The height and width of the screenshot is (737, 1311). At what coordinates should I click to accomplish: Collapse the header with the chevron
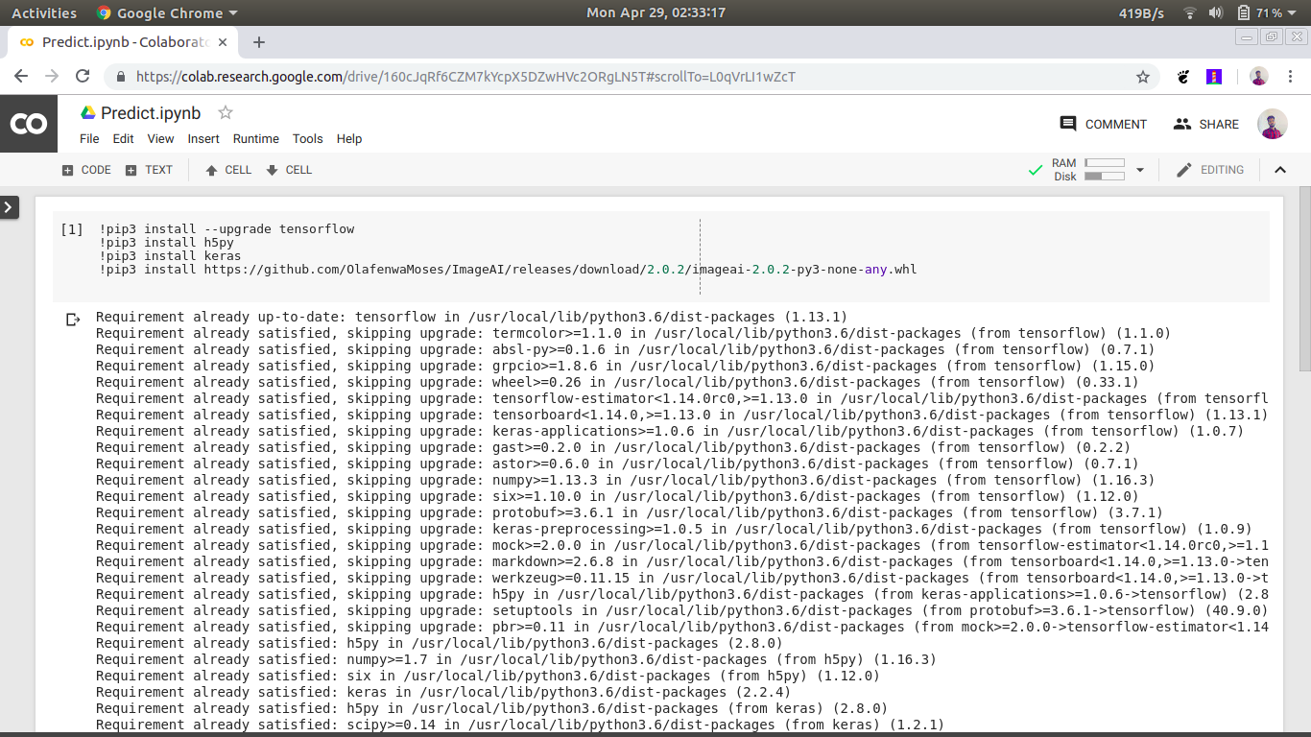point(1279,170)
